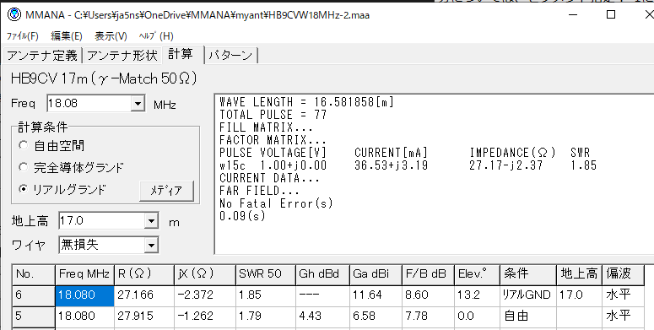Select the 自由空間 radio button
654x330 pixels.
[x=24, y=146]
